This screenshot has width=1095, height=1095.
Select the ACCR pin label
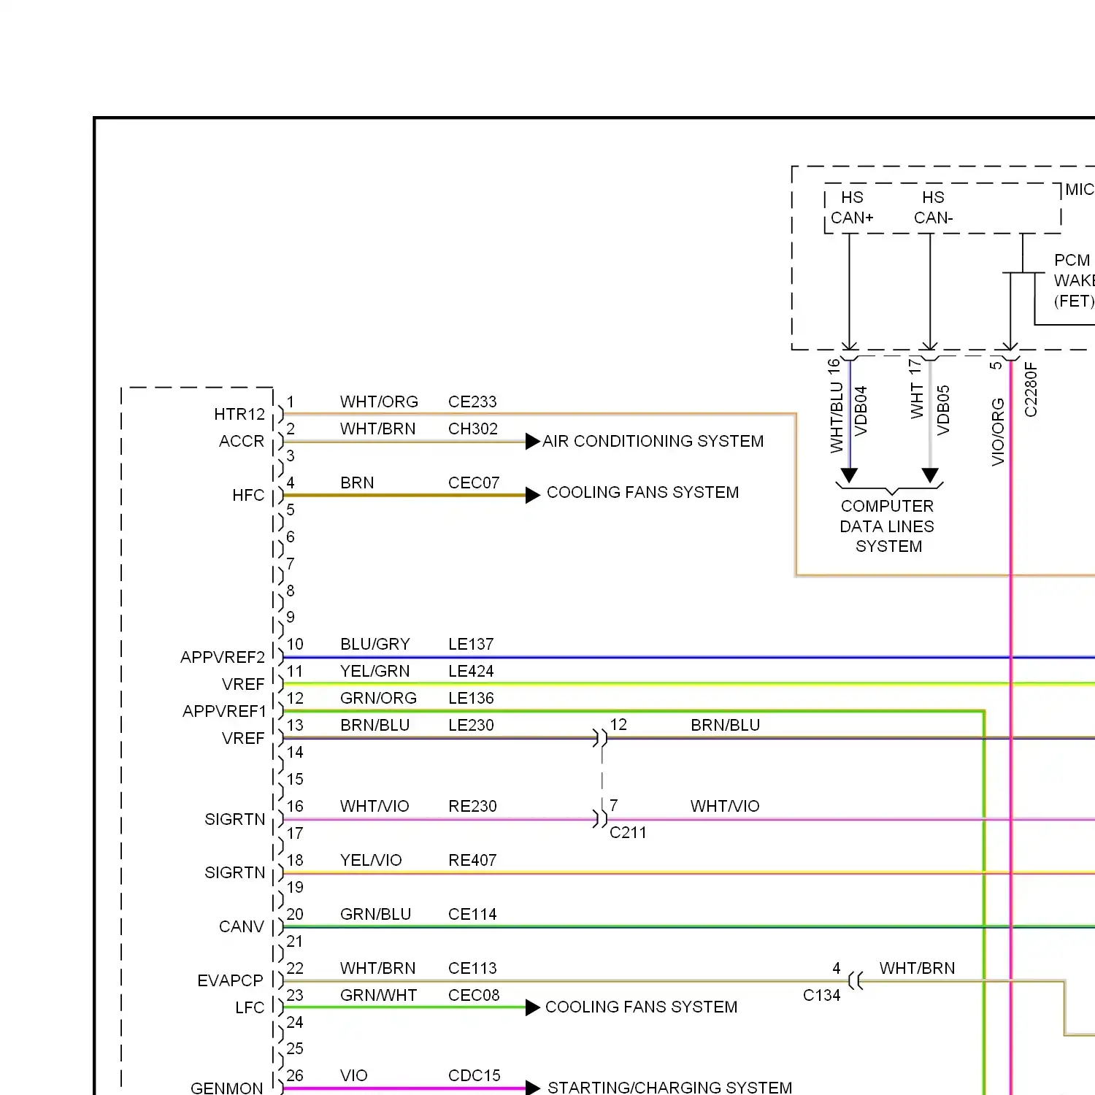(242, 442)
